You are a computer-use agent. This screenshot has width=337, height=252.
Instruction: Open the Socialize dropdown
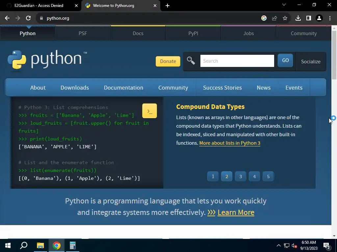[311, 61]
